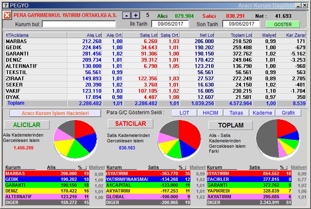This screenshot has width=311, height=209.
Task: Sort by the Alış Lot column header
Action: click(85, 35)
